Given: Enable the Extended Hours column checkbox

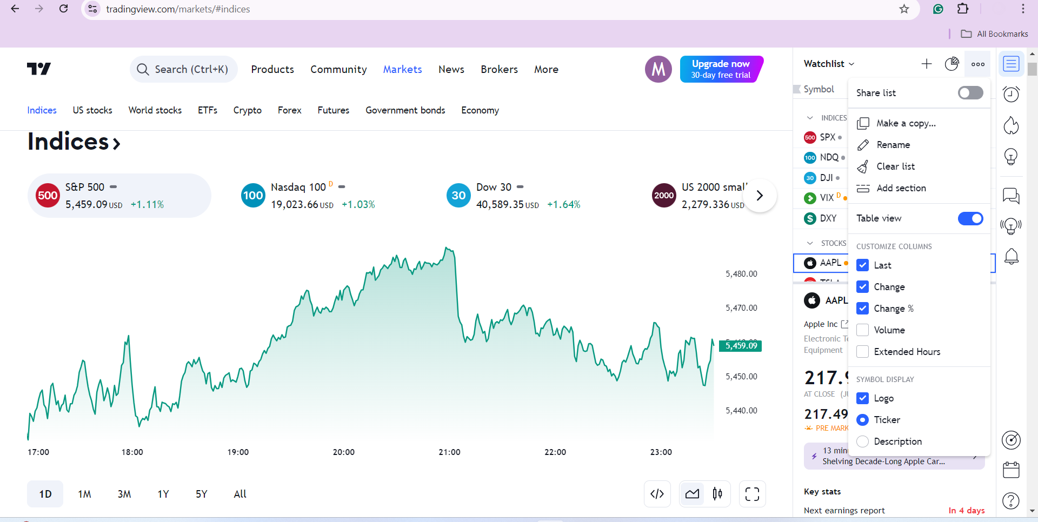Looking at the screenshot, I should pos(863,352).
